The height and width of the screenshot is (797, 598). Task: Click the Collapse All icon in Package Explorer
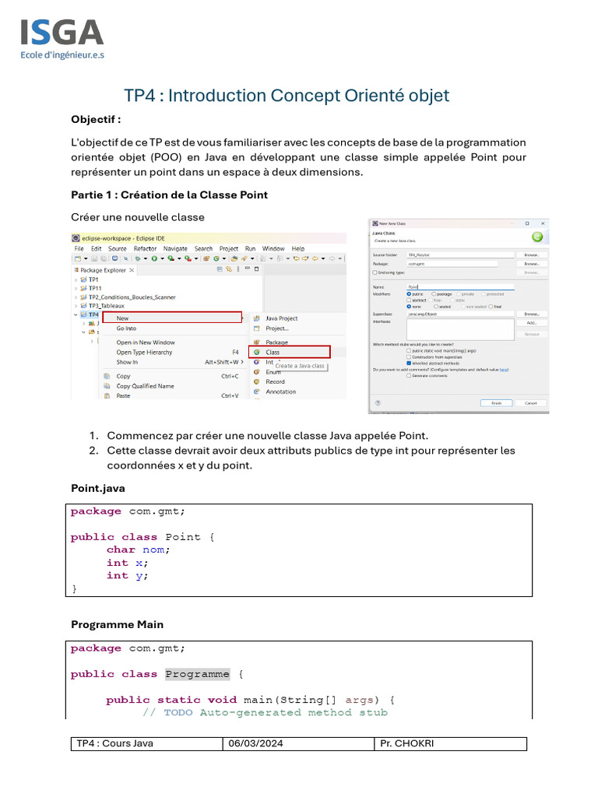click(x=220, y=269)
